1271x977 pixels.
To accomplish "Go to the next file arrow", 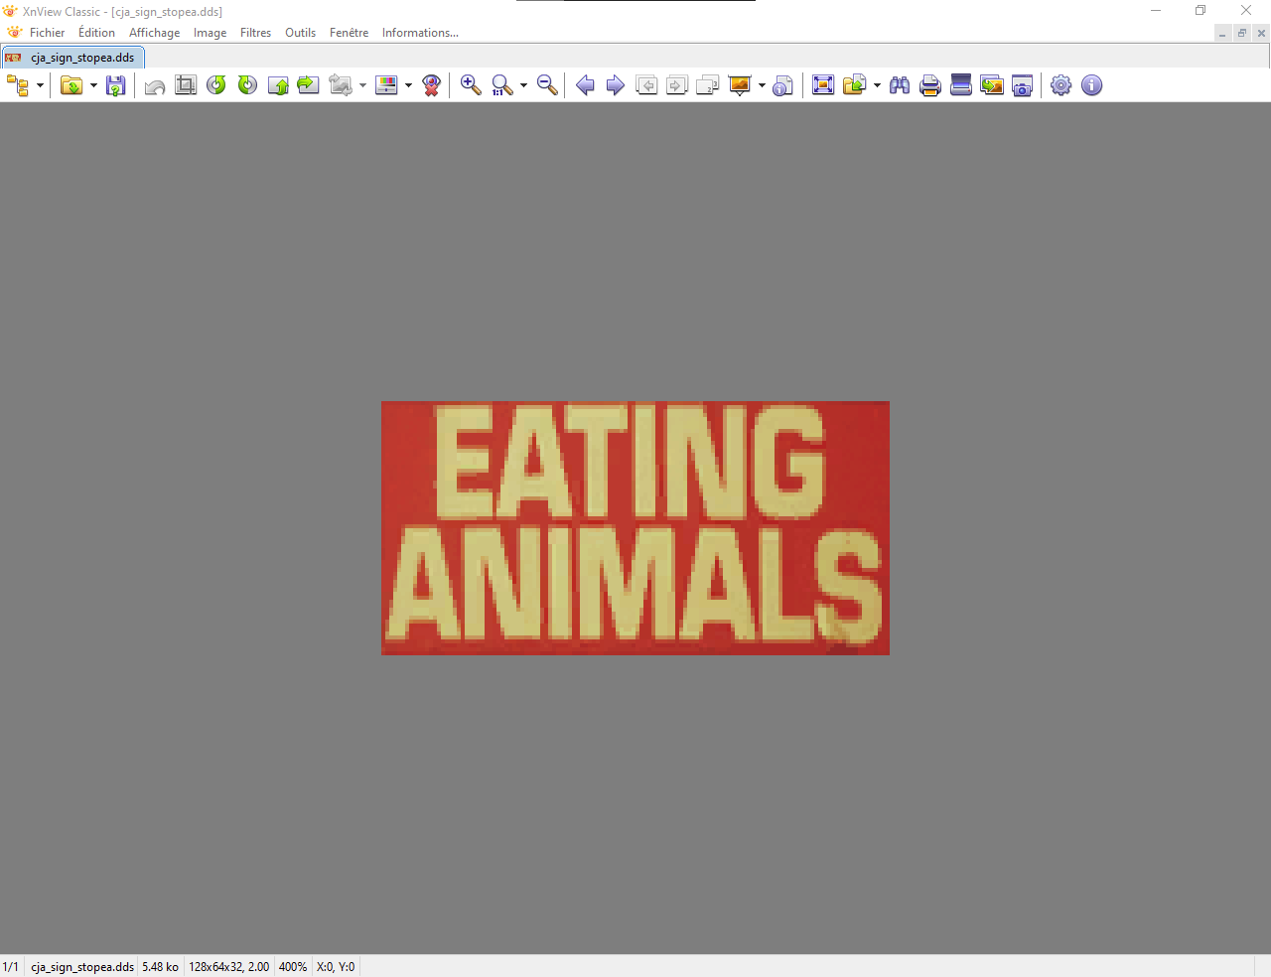I will [x=616, y=85].
